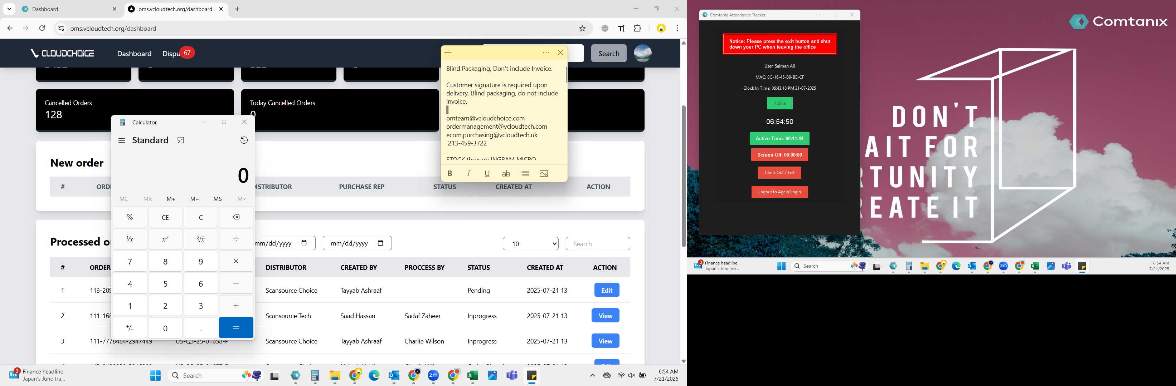The image size is (1176, 386).
Task: Click the Calculator memory store MS button
Action: pyautogui.click(x=218, y=199)
